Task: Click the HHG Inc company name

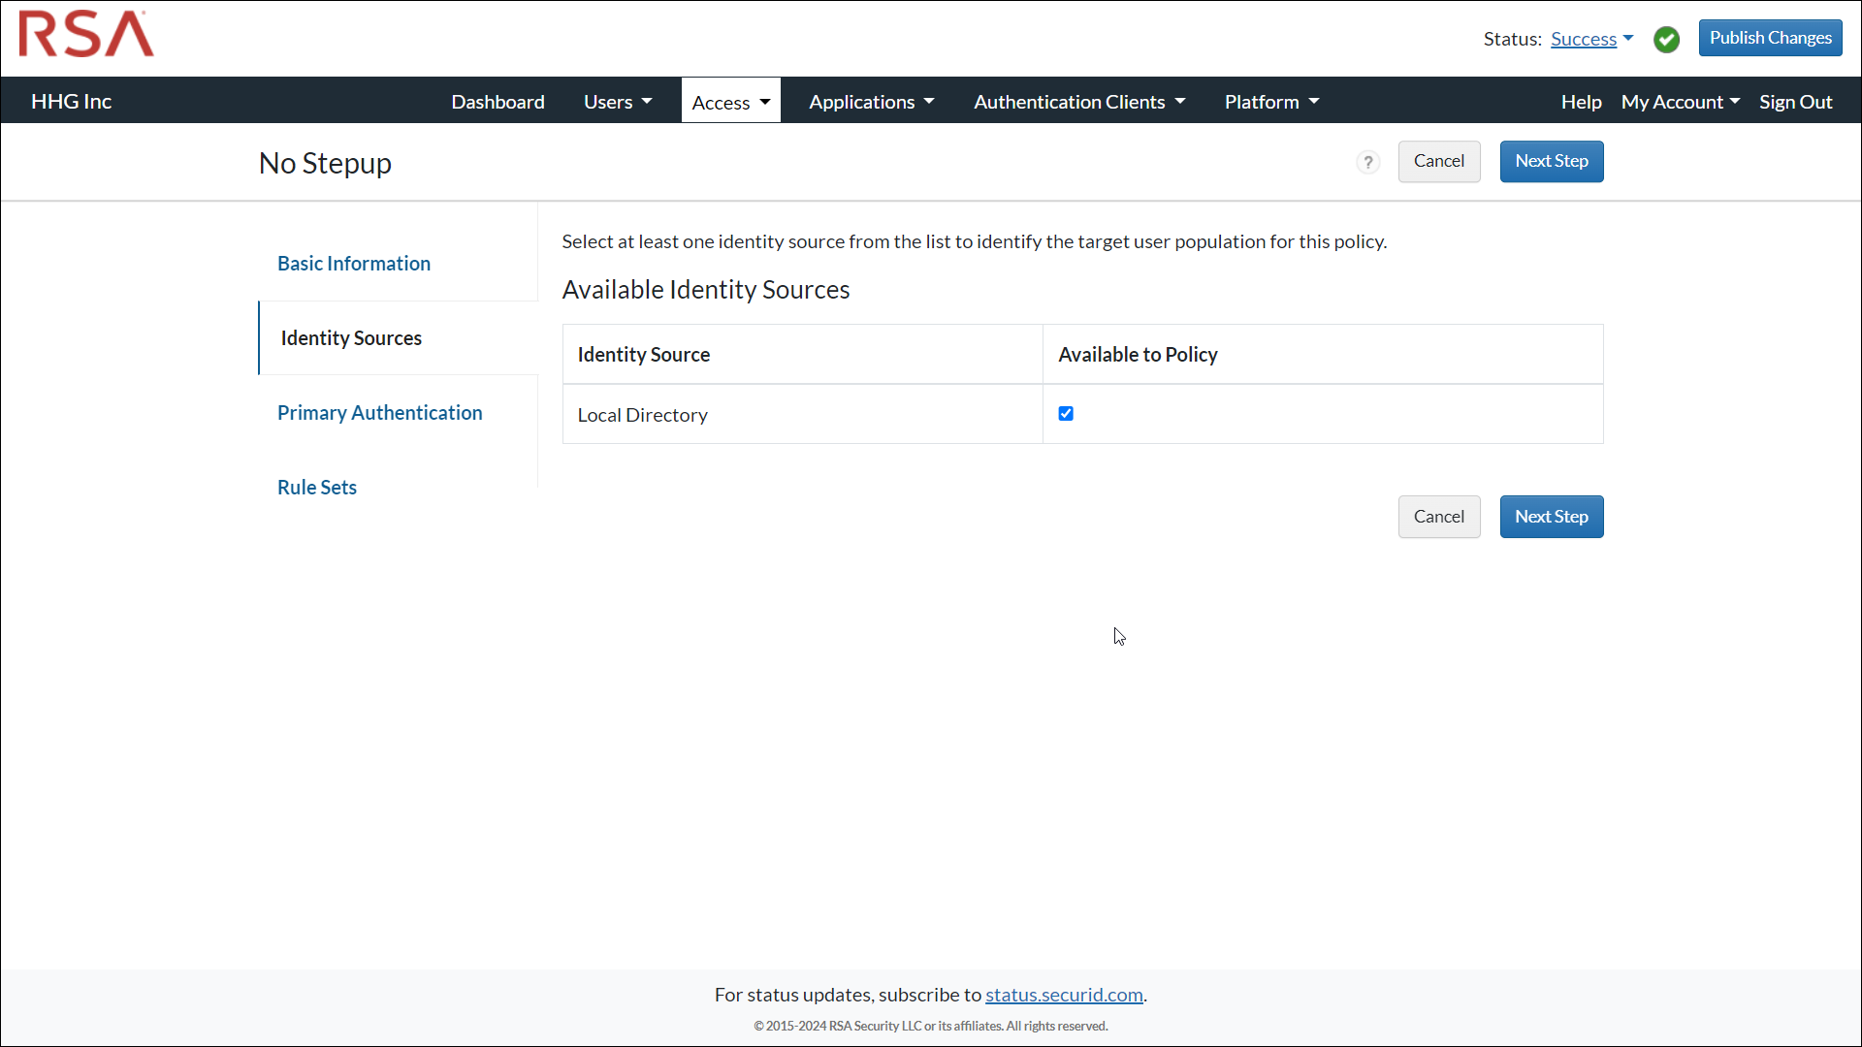Action: pyautogui.click(x=70, y=100)
